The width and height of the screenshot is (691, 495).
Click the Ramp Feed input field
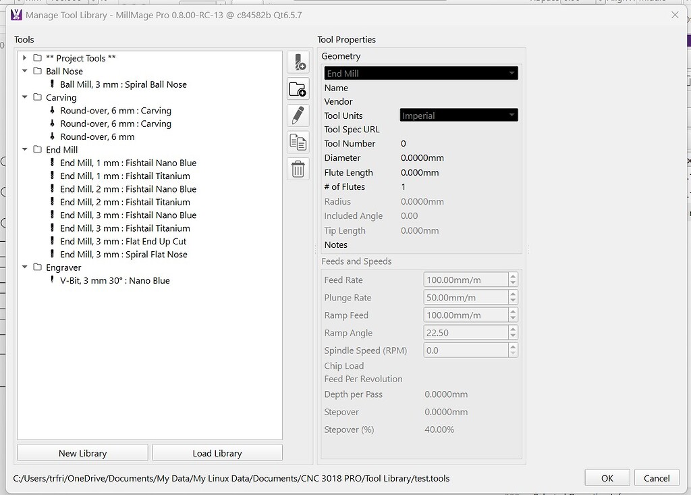[x=466, y=315]
